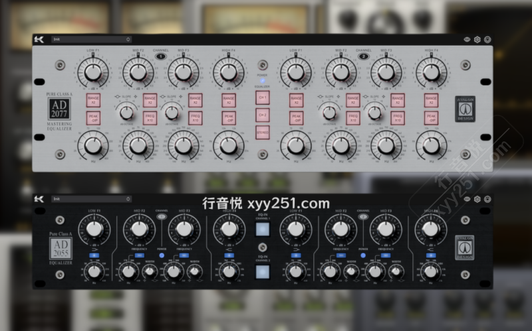The width and height of the screenshot is (532, 331).
Task: Click AD 2055 channel 1 MID F2 width knob
Action: tap(150, 271)
